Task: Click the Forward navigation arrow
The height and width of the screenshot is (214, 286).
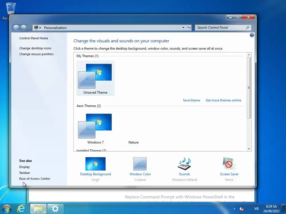Action: click(23, 28)
